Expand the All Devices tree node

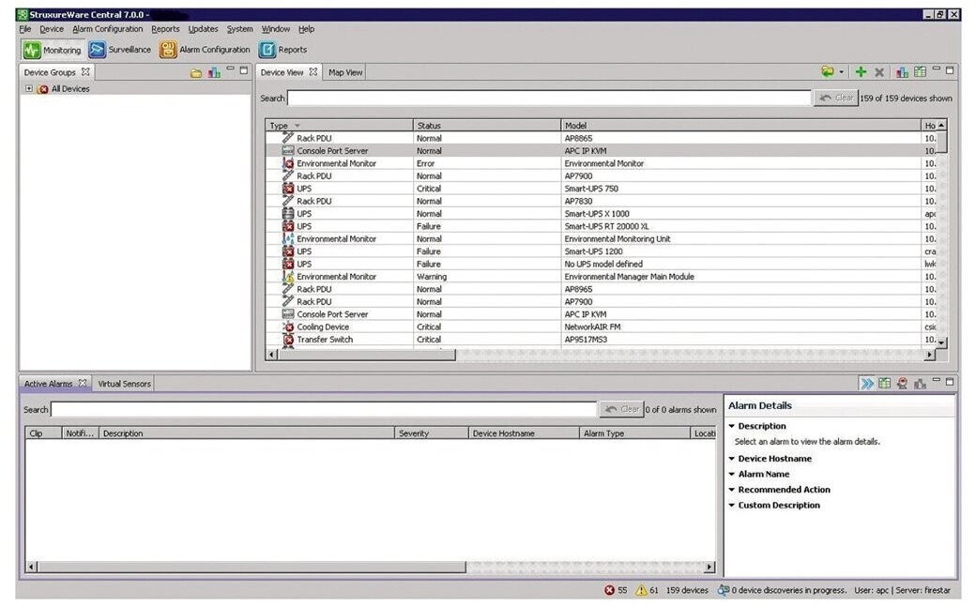(x=29, y=89)
